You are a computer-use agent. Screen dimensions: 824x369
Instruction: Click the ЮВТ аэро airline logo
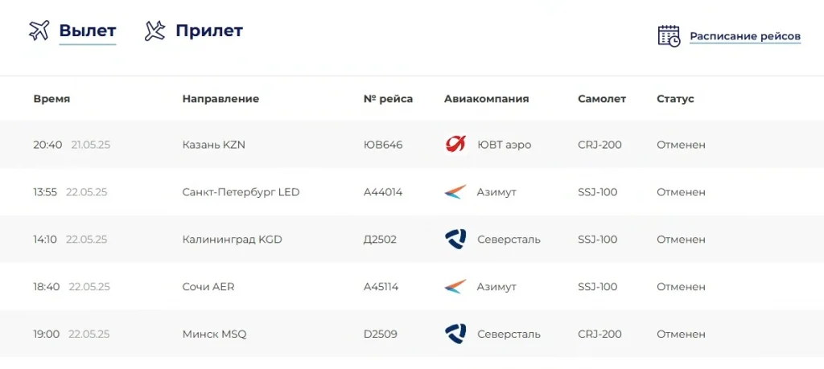455,145
